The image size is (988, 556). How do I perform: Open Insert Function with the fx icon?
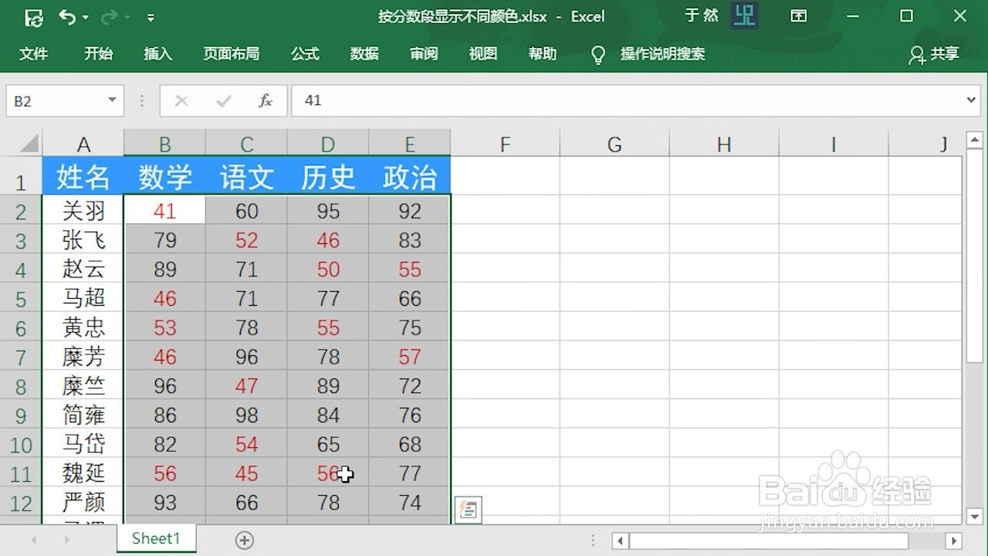click(x=266, y=100)
